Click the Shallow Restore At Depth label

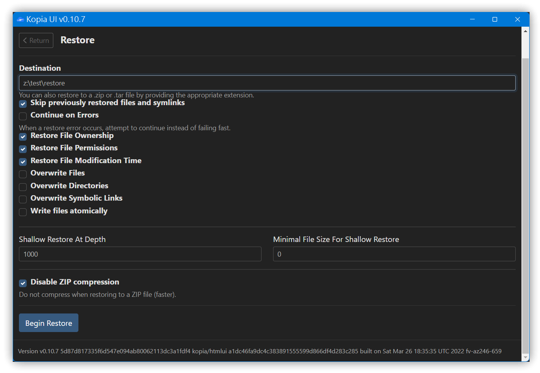(62, 239)
